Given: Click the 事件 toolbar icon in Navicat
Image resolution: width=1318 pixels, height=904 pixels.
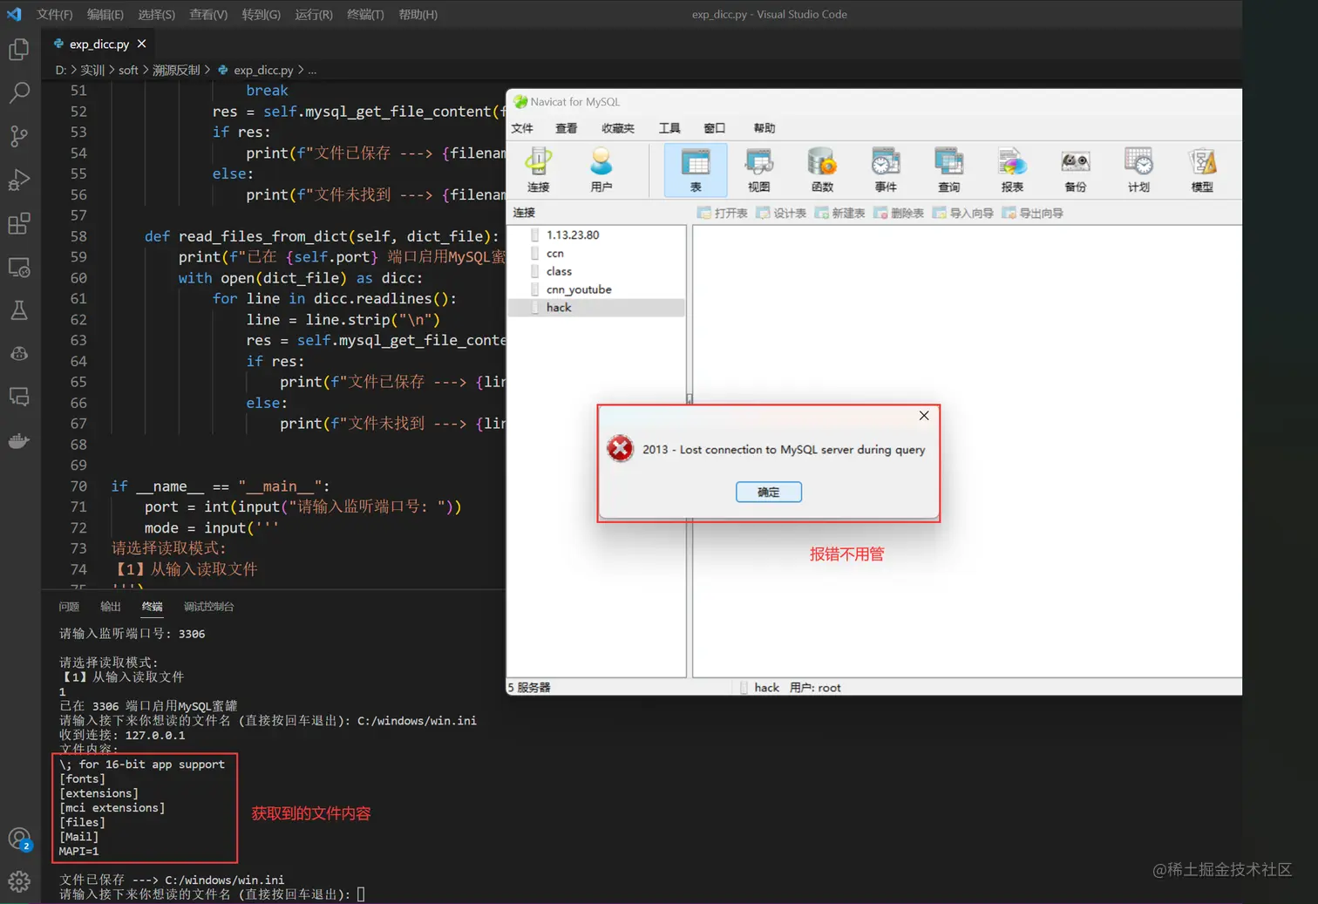Looking at the screenshot, I should pyautogui.click(x=886, y=170).
